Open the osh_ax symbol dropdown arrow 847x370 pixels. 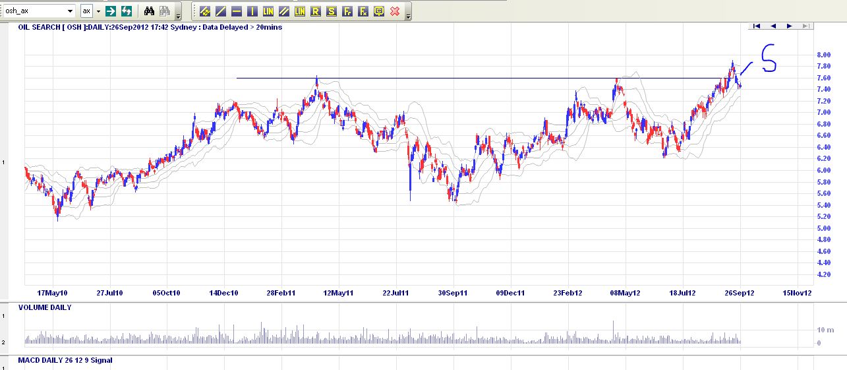coord(71,11)
